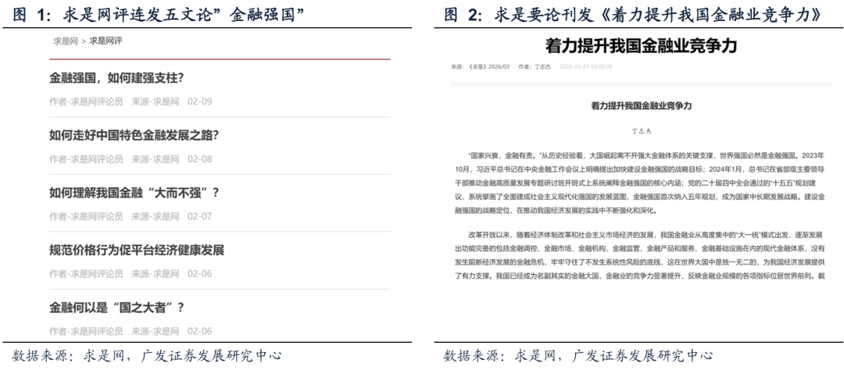Click the 02-08 article date

[199, 159]
